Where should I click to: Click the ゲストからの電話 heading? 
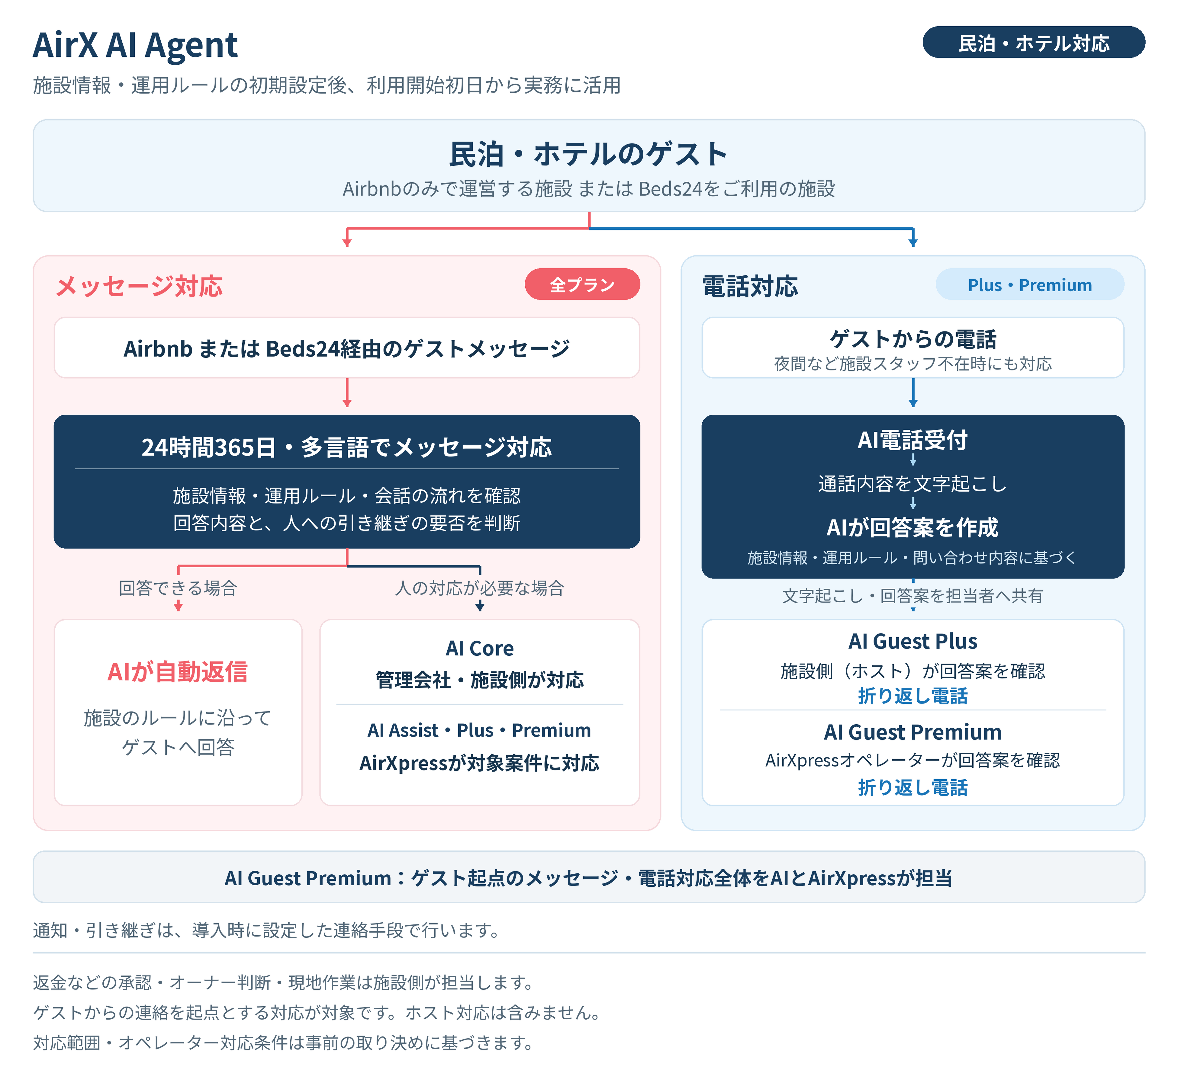click(x=912, y=339)
